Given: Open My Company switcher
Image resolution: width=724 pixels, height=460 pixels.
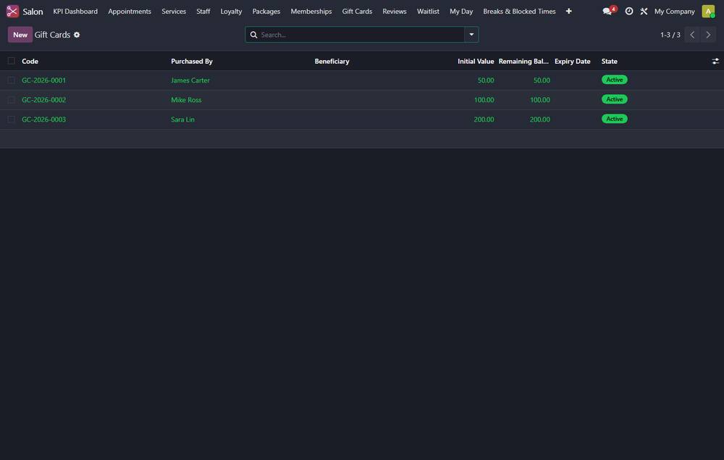Looking at the screenshot, I should [674, 11].
